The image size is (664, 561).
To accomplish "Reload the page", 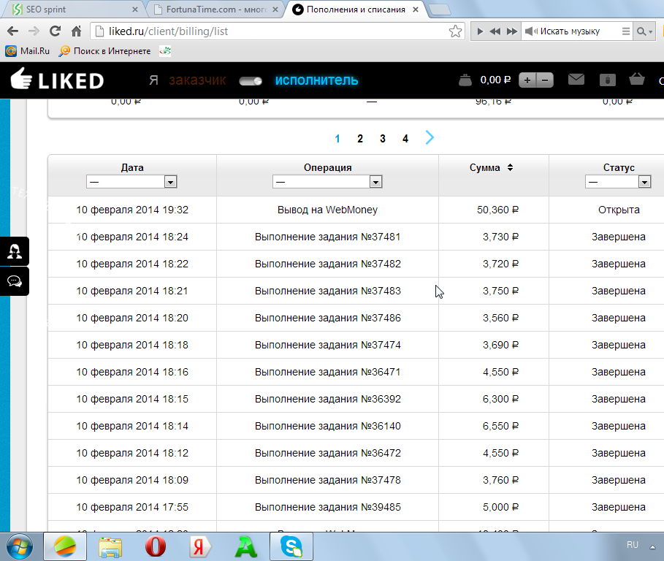I will pyautogui.click(x=55, y=31).
